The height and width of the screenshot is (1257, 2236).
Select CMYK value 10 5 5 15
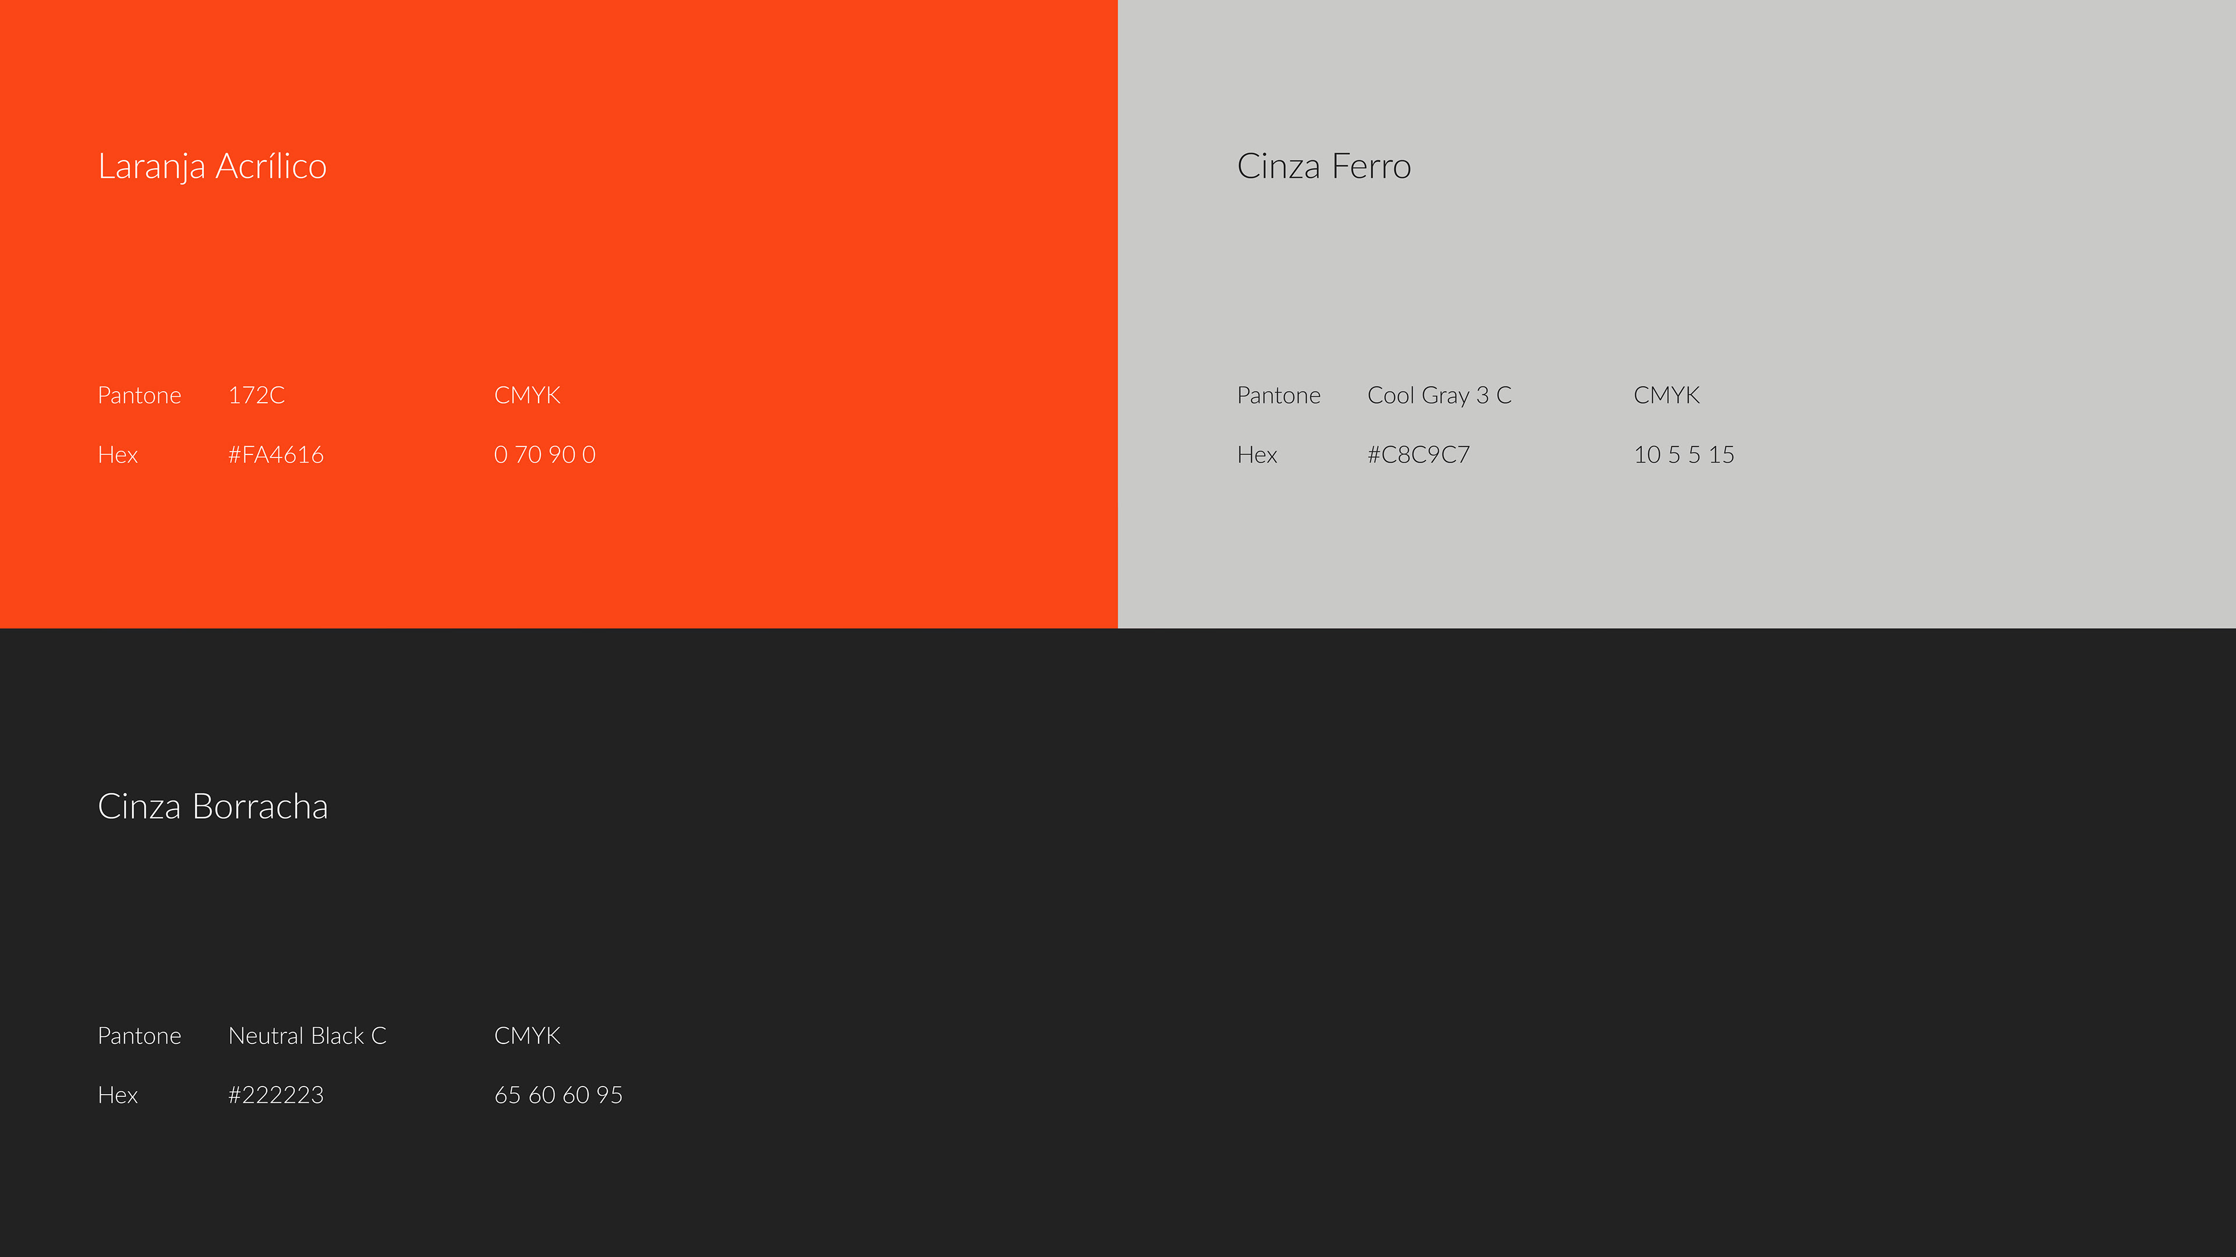point(1684,454)
